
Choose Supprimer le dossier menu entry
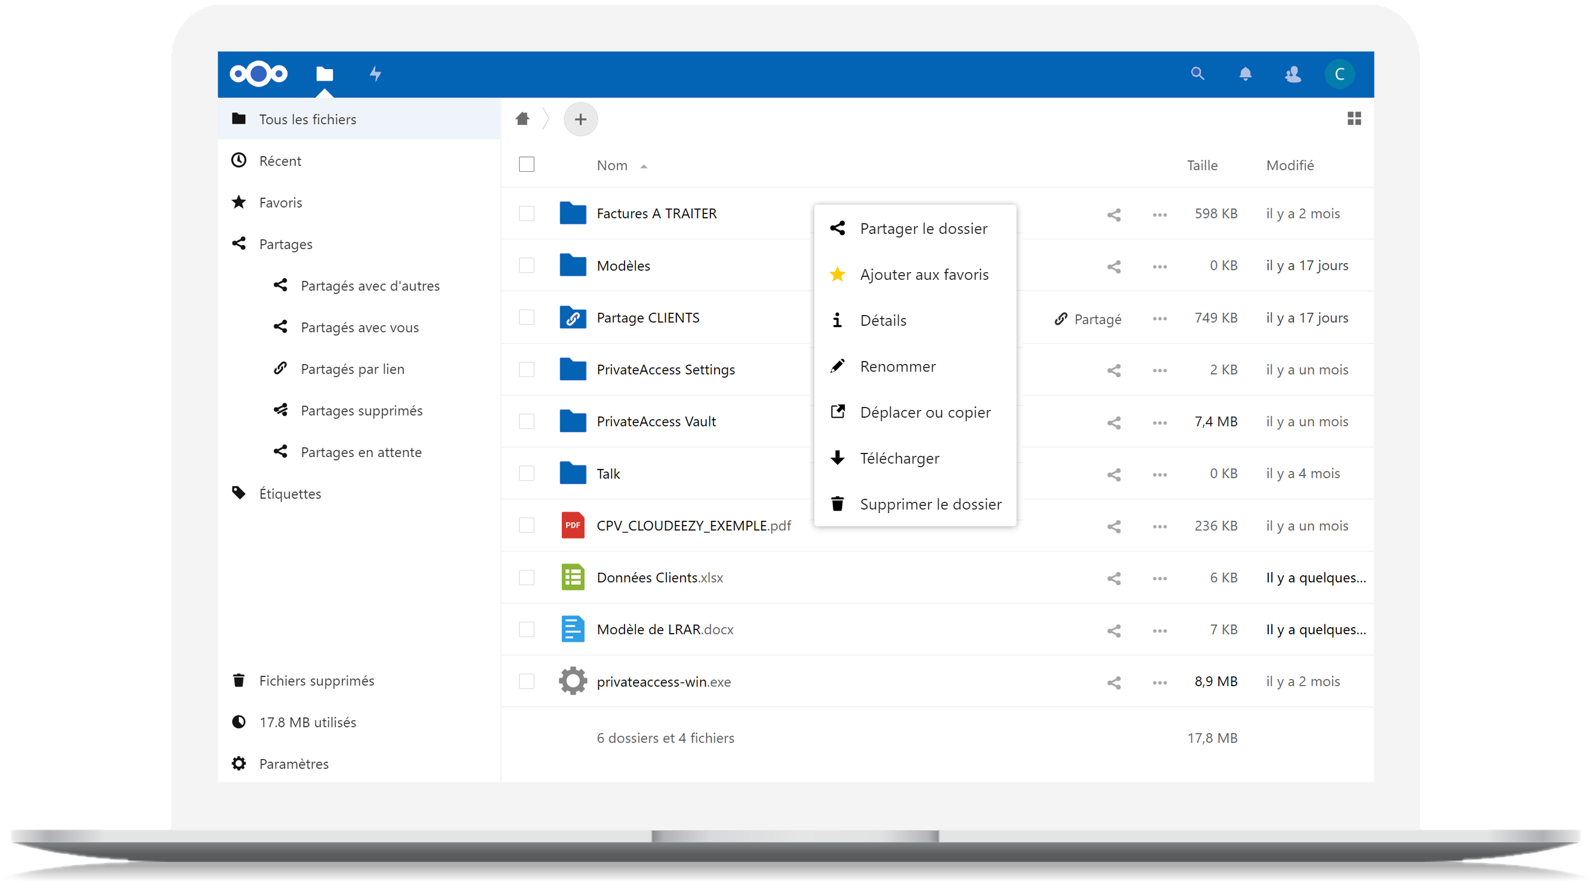coord(915,504)
